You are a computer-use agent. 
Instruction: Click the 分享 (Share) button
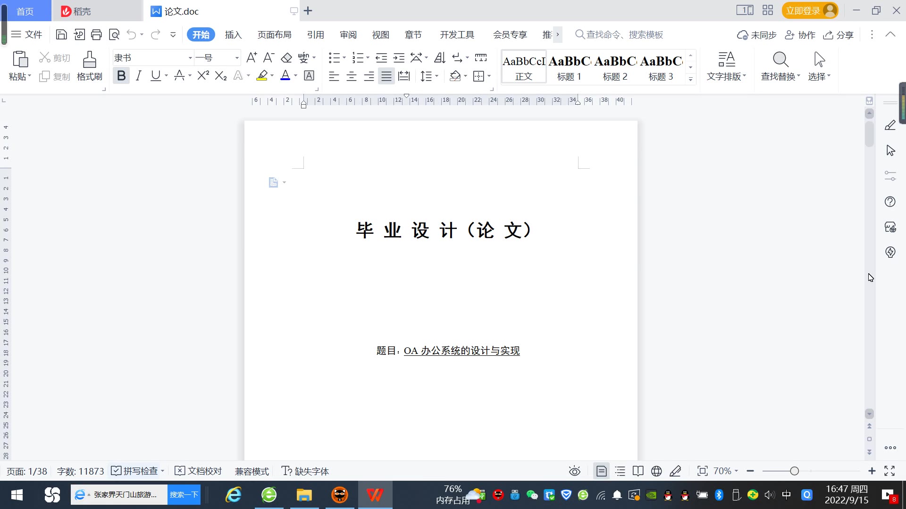pos(839,35)
